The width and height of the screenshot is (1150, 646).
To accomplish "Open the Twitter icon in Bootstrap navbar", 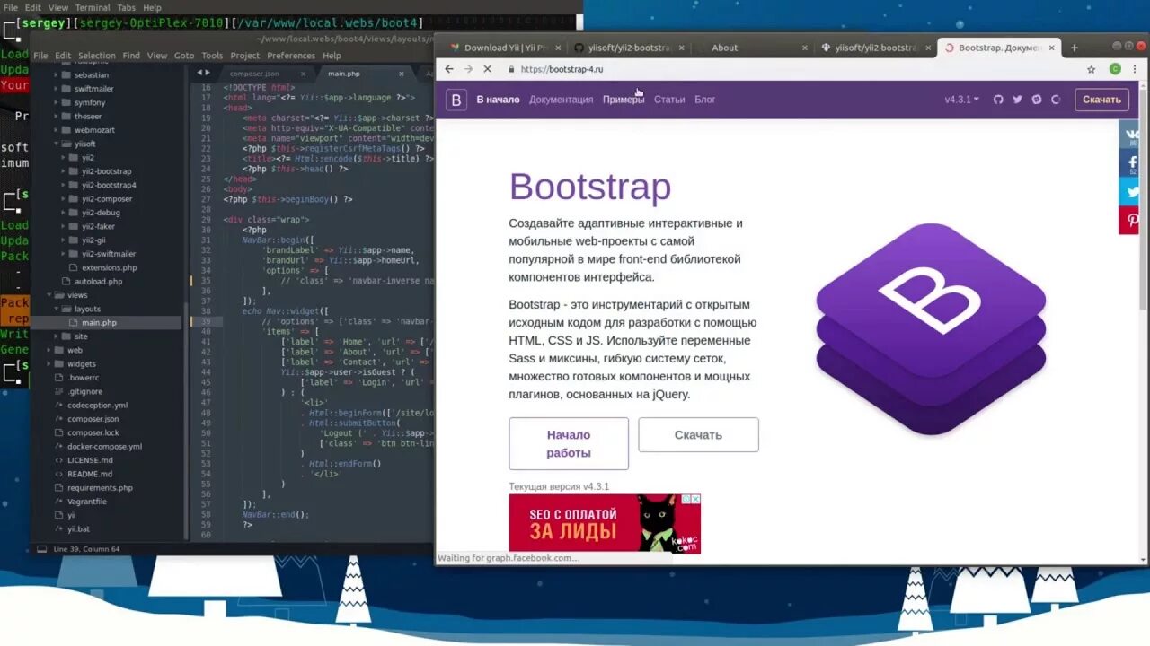I will [1018, 100].
